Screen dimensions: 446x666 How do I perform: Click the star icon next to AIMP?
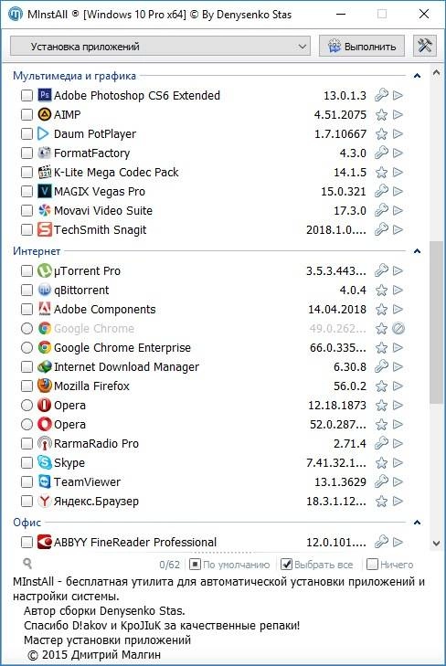click(381, 115)
